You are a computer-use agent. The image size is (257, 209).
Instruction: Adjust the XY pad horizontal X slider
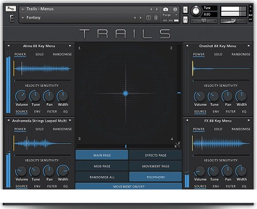[x=126, y=146]
